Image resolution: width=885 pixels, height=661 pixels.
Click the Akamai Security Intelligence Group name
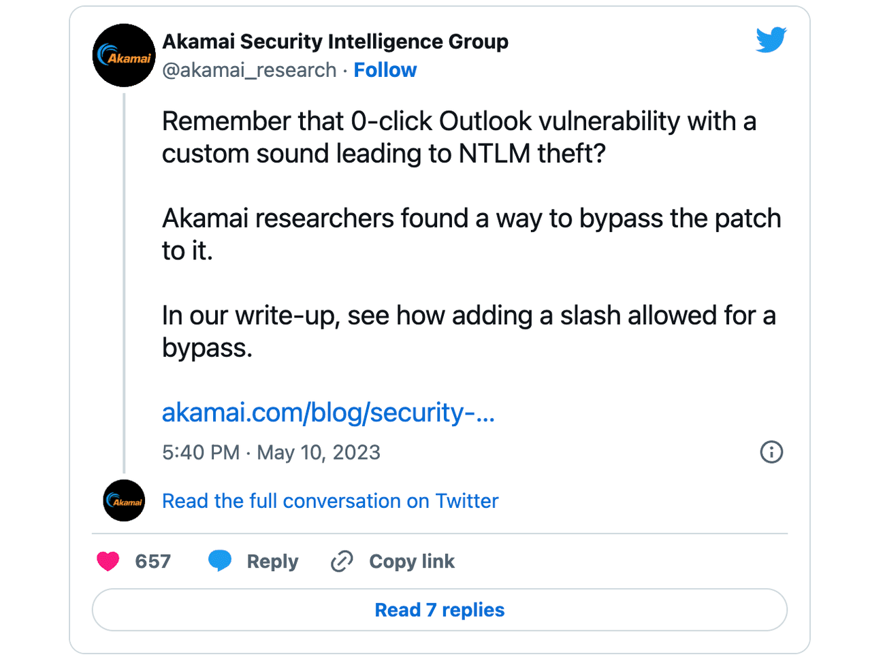(335, 41)
